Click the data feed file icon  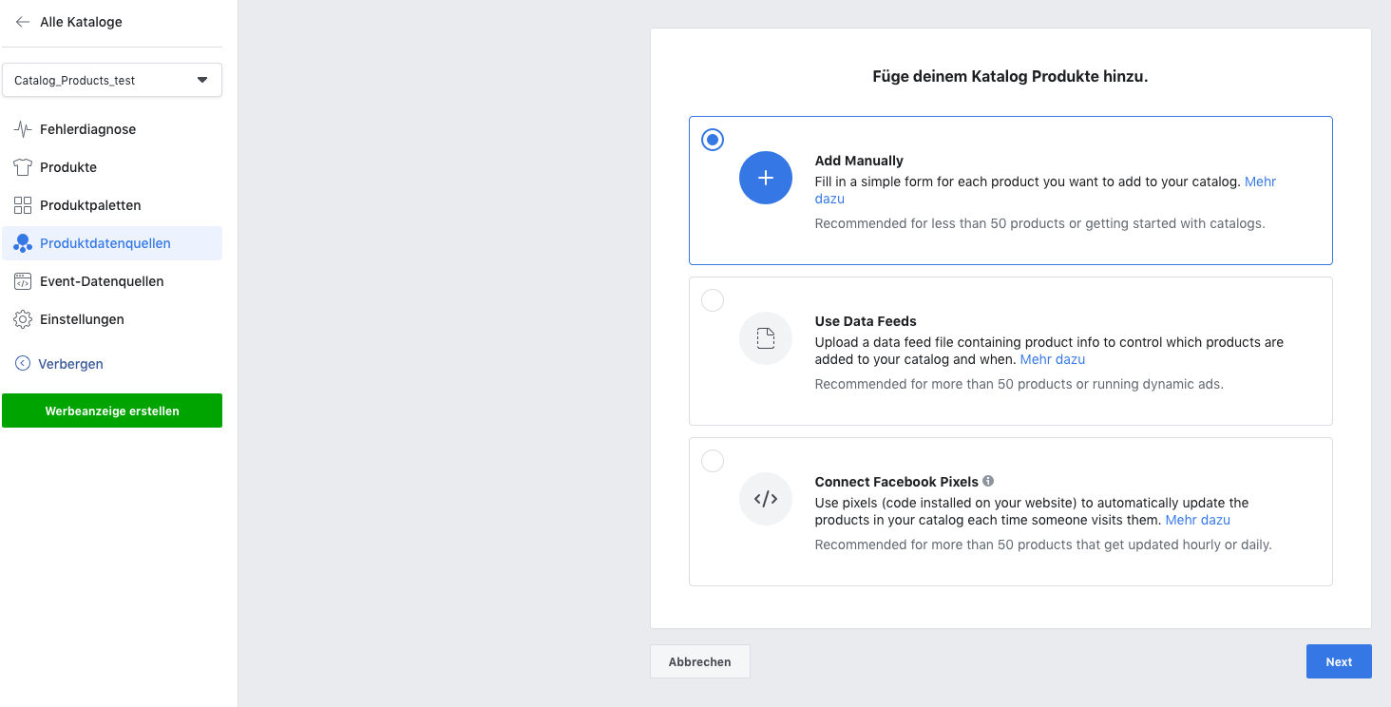[x=765, y=338]
